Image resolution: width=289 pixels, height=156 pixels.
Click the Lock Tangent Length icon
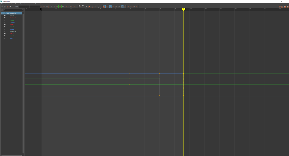[101, 6]
